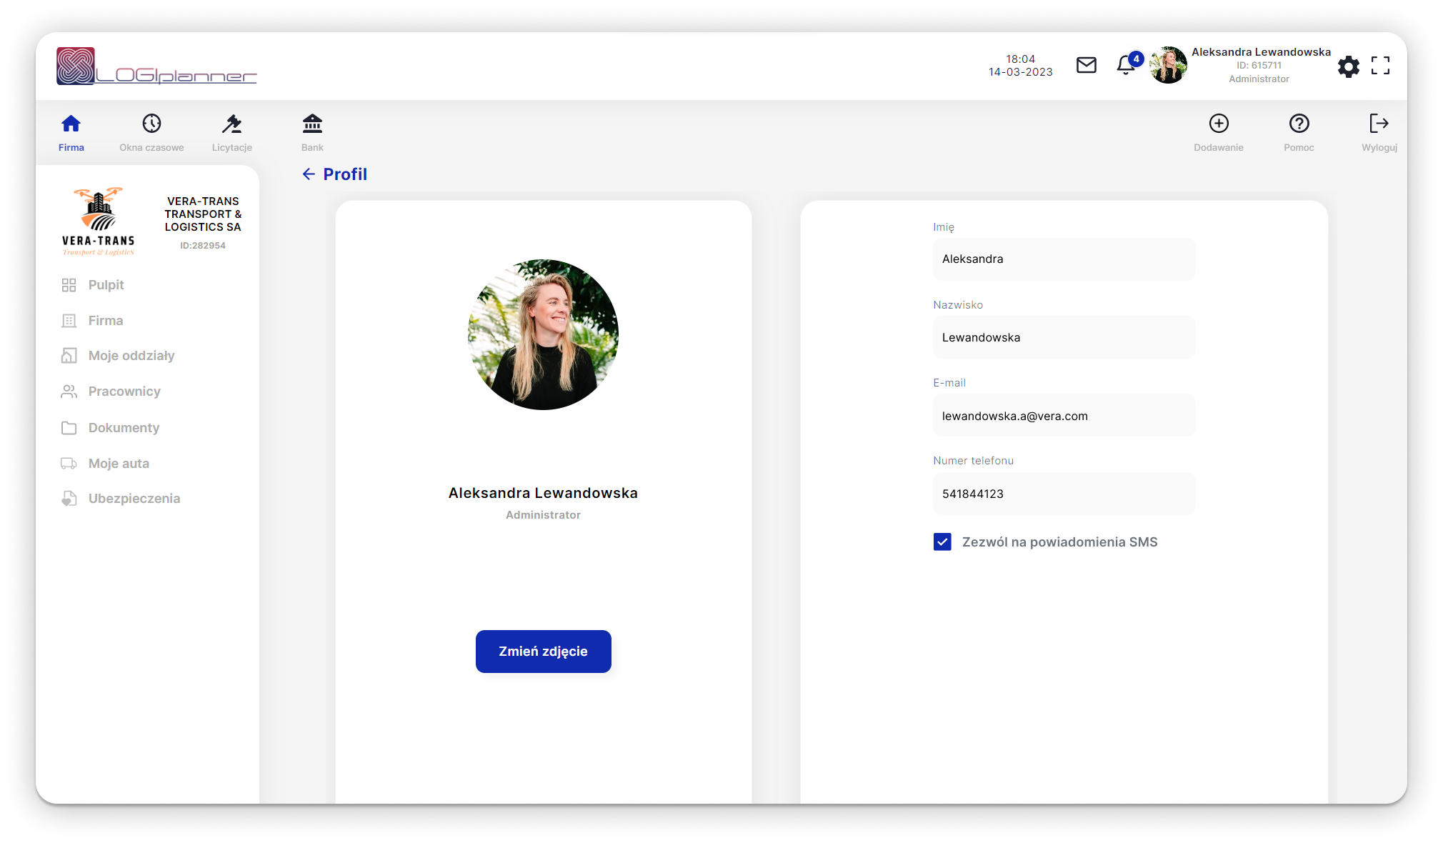Open the Bank building icon
Screen dimensions: 1443x843
[312, 124]
